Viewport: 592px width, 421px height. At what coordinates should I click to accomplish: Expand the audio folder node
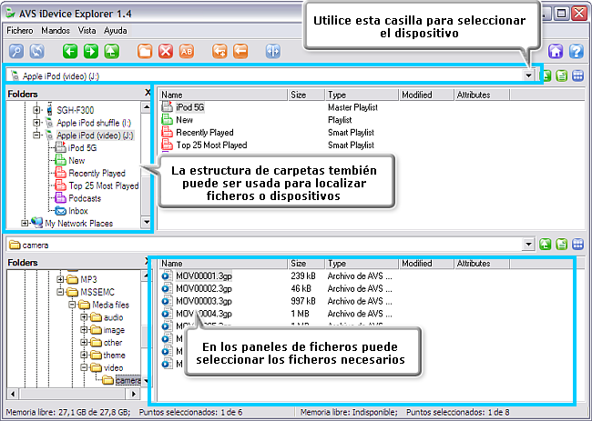pyautogui.click(x=84, y=317)
